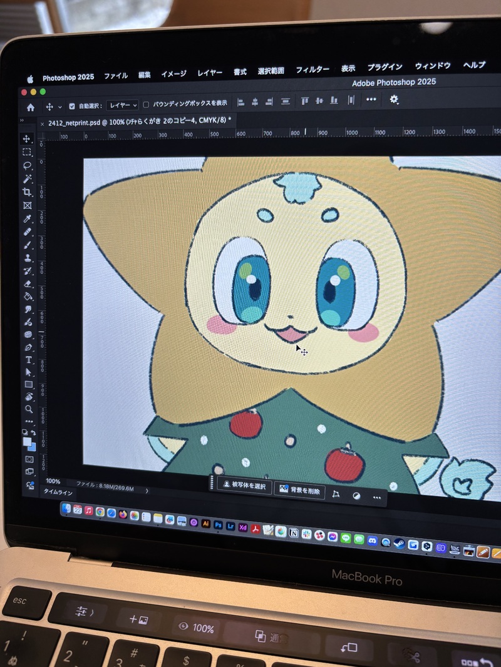Toggle the 自動選択 checkbox
The width and height of the screenshot is (501, 667).
point(72,106)
